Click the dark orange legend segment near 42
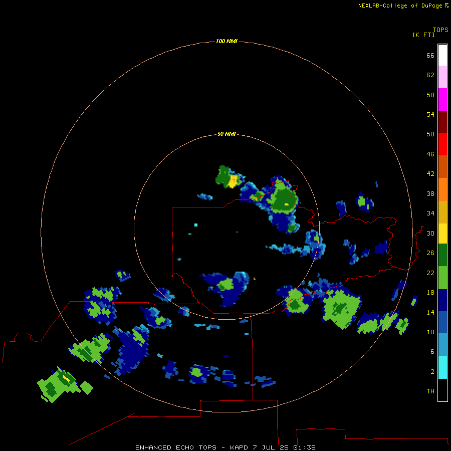Image resolution: width=451 pixels, height=451 pixels. tap(442, 167)
